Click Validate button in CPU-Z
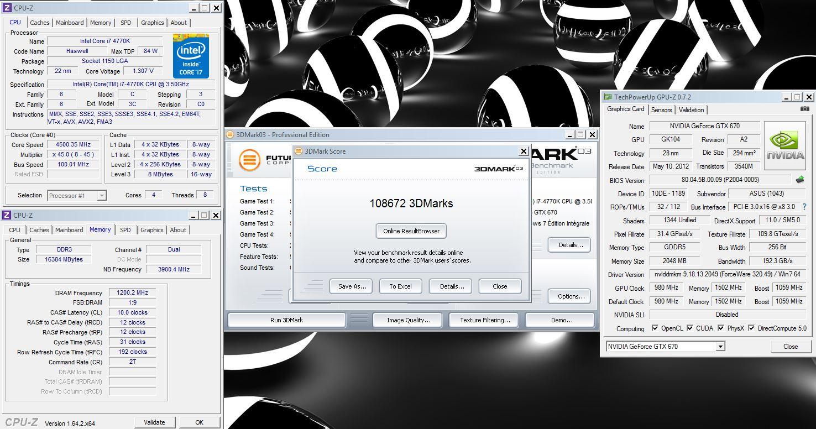Image resolution: width=816 pixels, height=429 pixels. click(x=154, y=422)
